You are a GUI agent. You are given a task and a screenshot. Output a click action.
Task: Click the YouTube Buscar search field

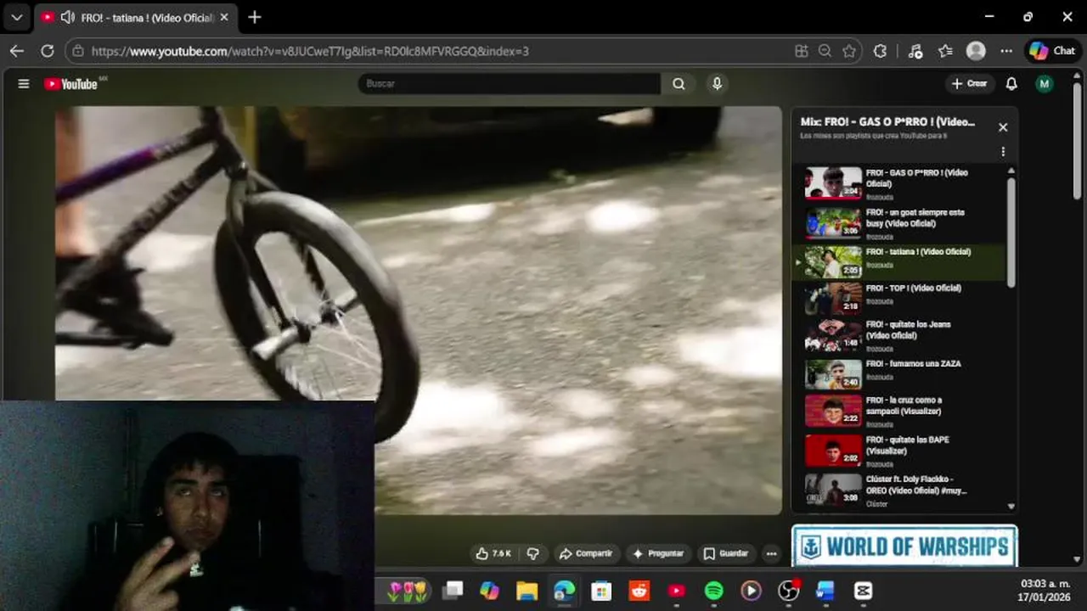coord(510,84)
